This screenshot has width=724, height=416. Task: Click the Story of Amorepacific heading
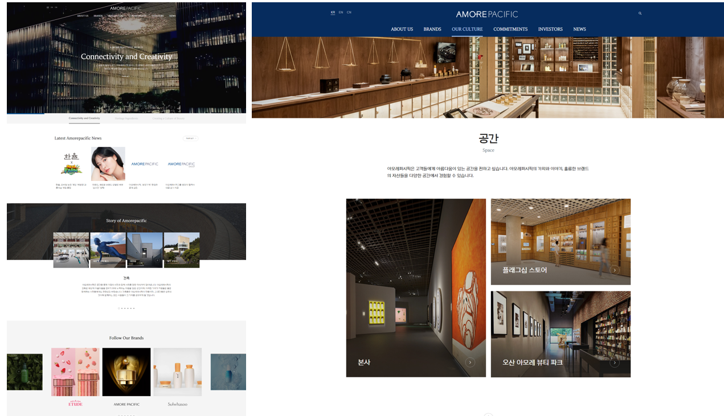126,221
